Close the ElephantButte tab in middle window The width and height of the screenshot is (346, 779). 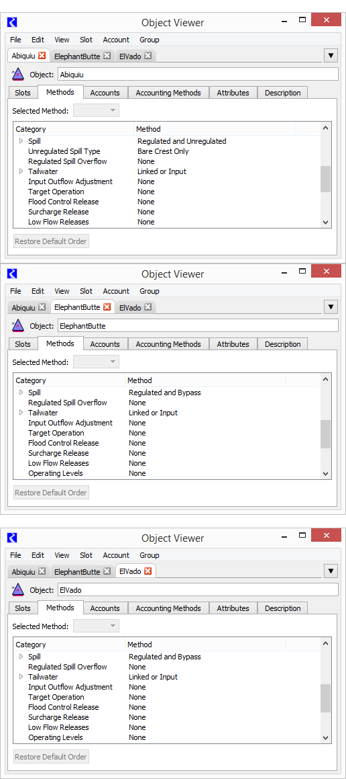(107, 307)
